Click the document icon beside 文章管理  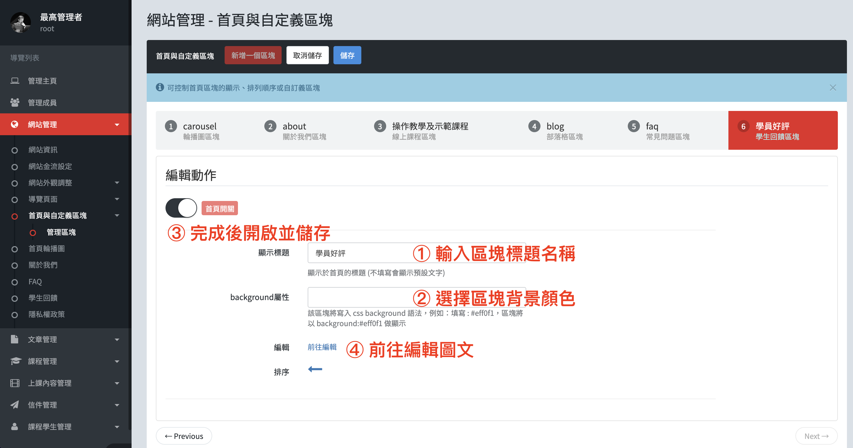[x=15, y=339]
